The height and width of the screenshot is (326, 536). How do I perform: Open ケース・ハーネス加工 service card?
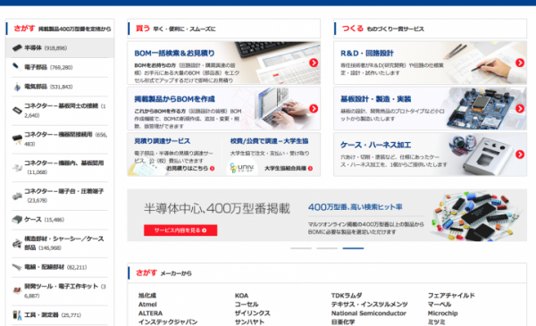(x=430, y=155)
